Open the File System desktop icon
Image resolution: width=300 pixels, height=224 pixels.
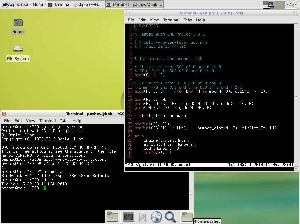coord(18,53)
